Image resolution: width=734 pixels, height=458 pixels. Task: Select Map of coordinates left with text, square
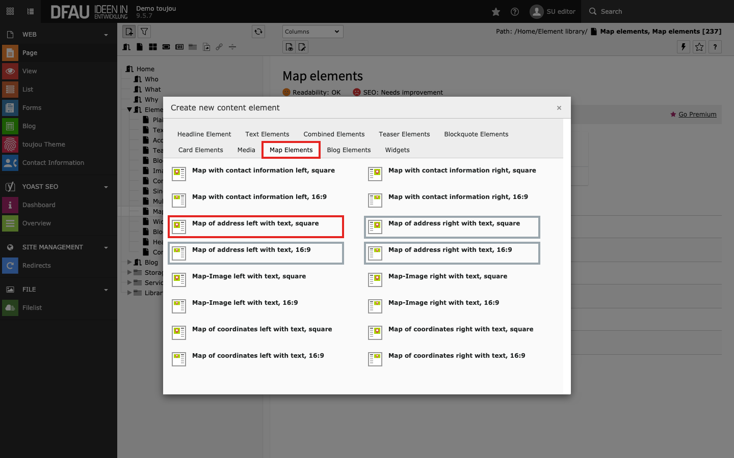pos(262,329)
